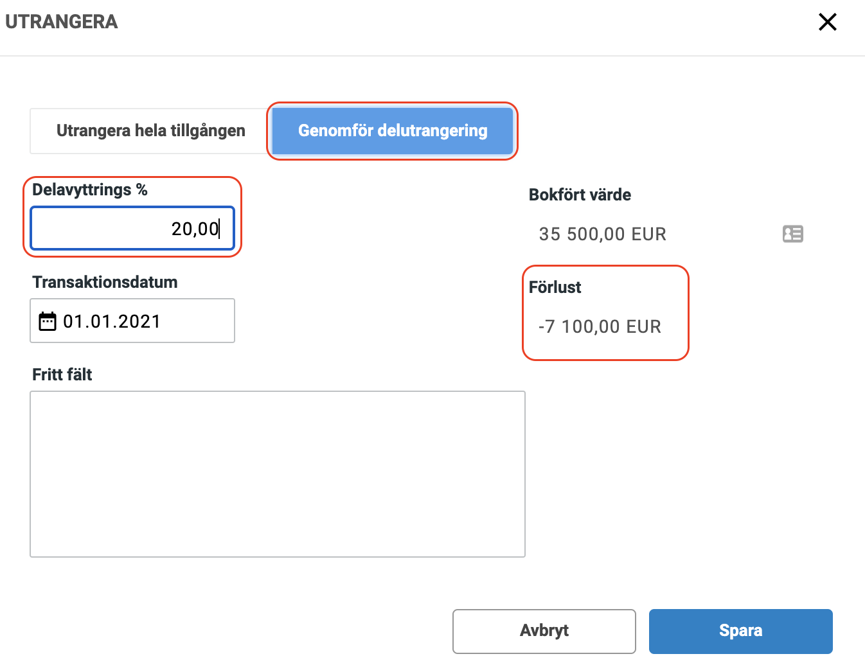Focus the Delavyttrings % input field
This screenshot has width=865, height=672.
[x=132, y=229]
